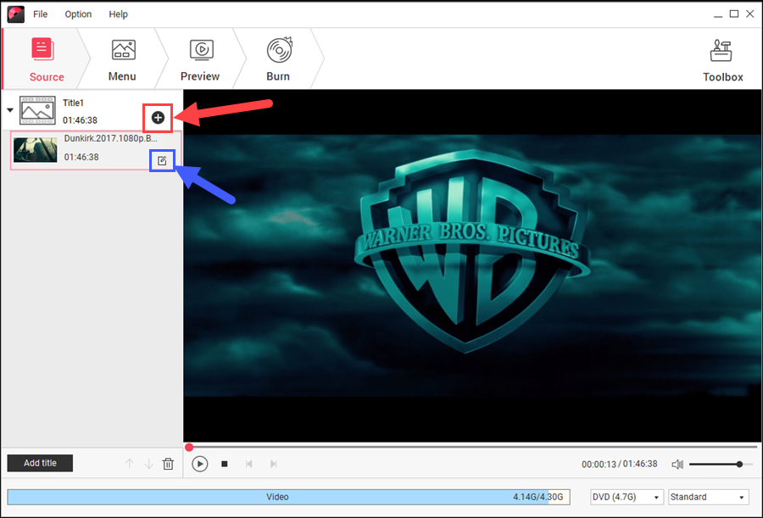This screenshot has height=518, width=763.
Task: Select the Dunkirk video thumbnail
Action: 35,149
